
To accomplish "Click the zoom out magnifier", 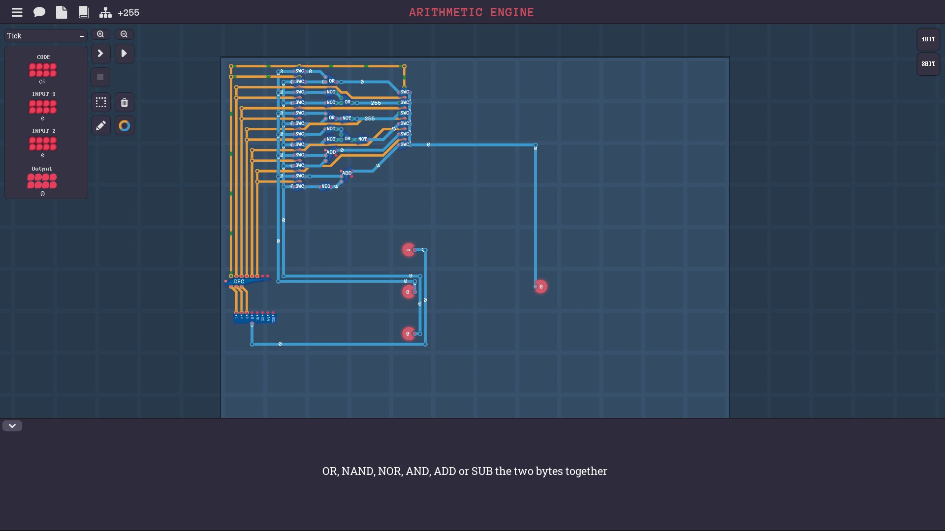I will (x=124, y=34).
